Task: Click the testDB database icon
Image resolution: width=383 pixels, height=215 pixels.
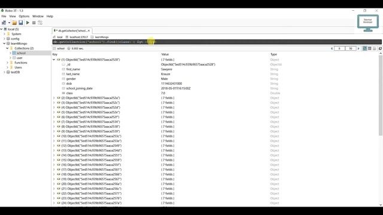Action: (x=8, y=72)
